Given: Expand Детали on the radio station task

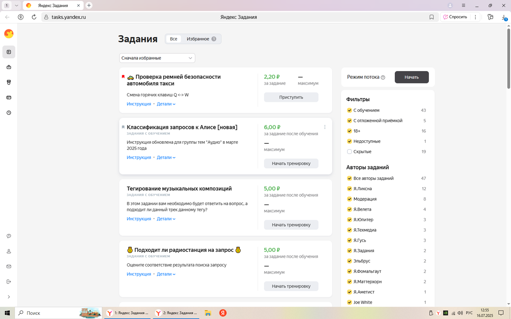Looking at the screenshot, I should point(166,274).
